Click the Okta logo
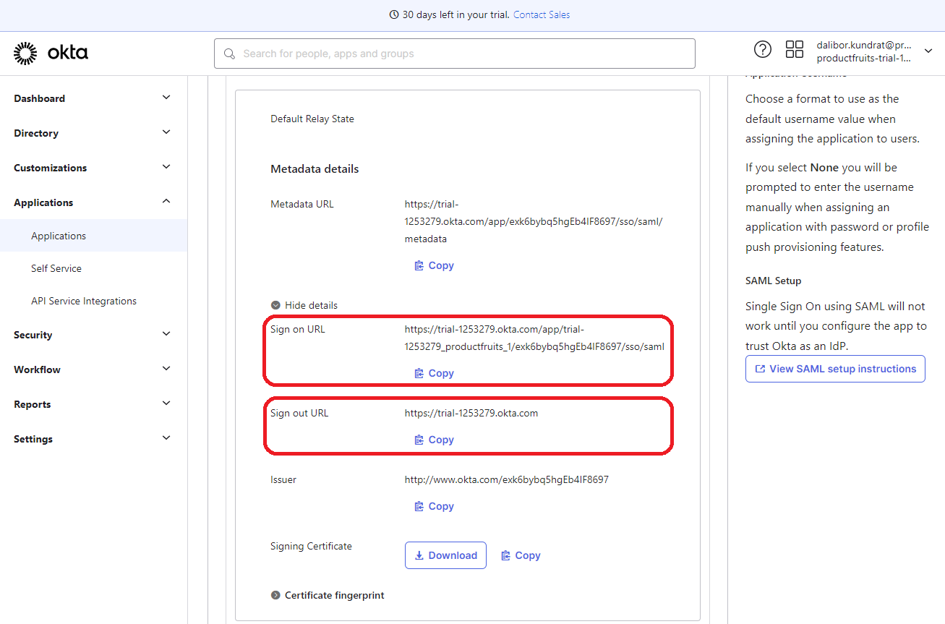This screenshot has width=945, height=624. pyautogui.click(x=51, y=52)
